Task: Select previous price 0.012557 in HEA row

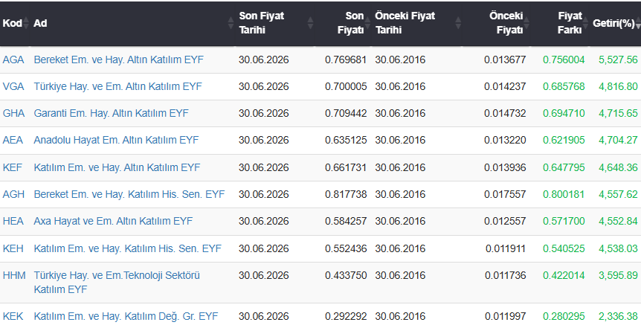Action: pyautogui.click(x=505, y=221)
